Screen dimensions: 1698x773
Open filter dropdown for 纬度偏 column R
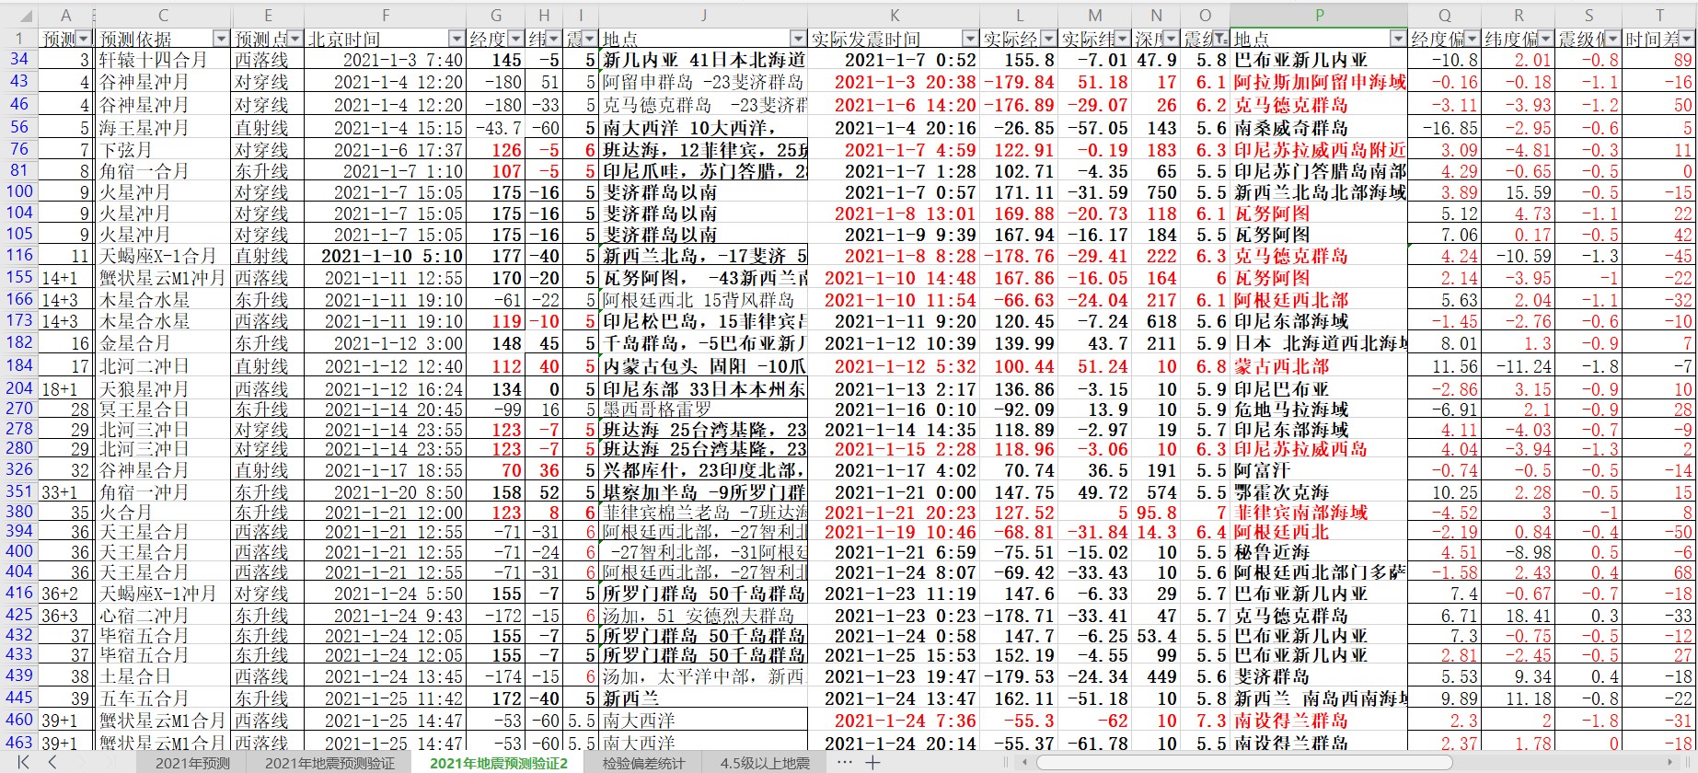(x=1545, y=39)
